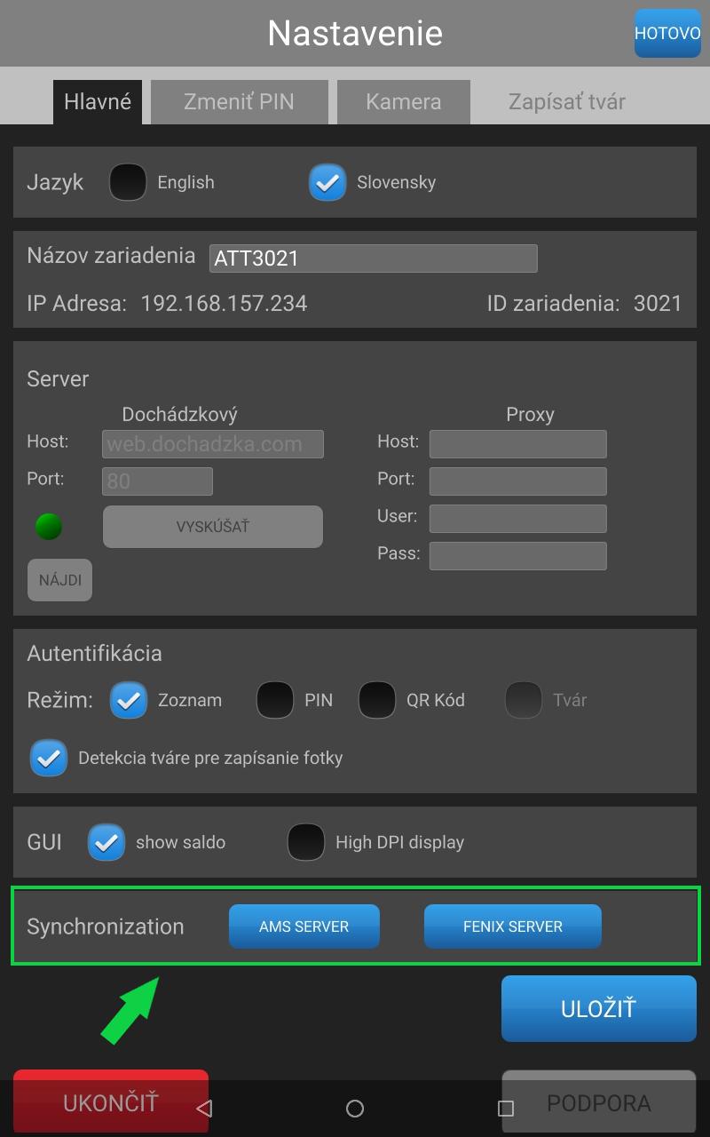
Task: Focus the Proxy Port field
Action: 518,481
